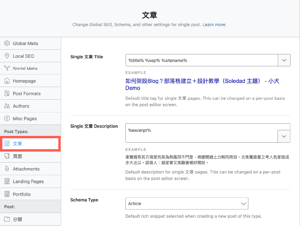This screenshot has height=226, width=300.
Task: Open Homepage settings via the home icon
Action: (x=7, y=81)
